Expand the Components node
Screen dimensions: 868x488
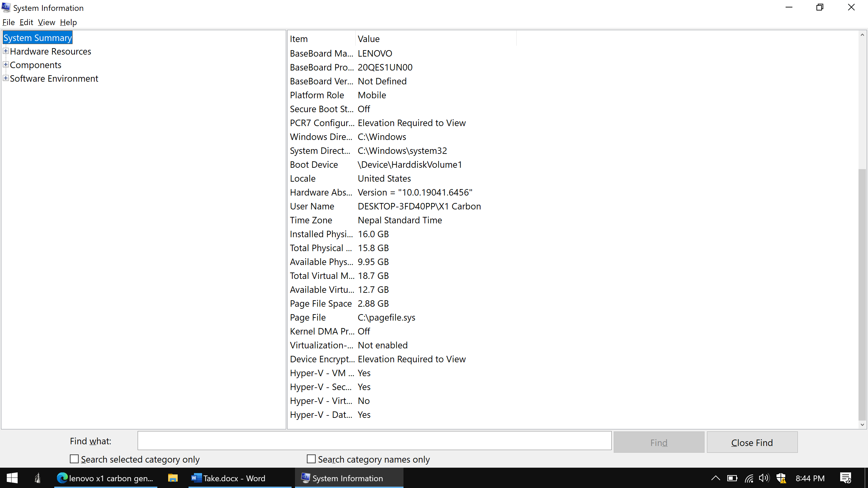click(x=6, y=65)
